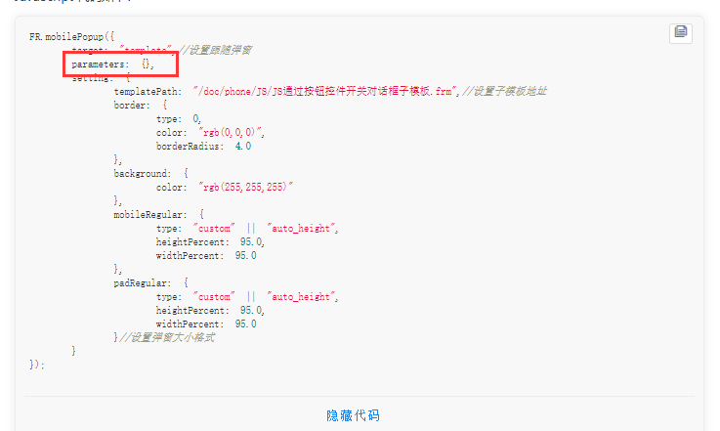
Task: Click widthPercent: 95.0 under mobileRegular
Action: [x=206, y=255]
